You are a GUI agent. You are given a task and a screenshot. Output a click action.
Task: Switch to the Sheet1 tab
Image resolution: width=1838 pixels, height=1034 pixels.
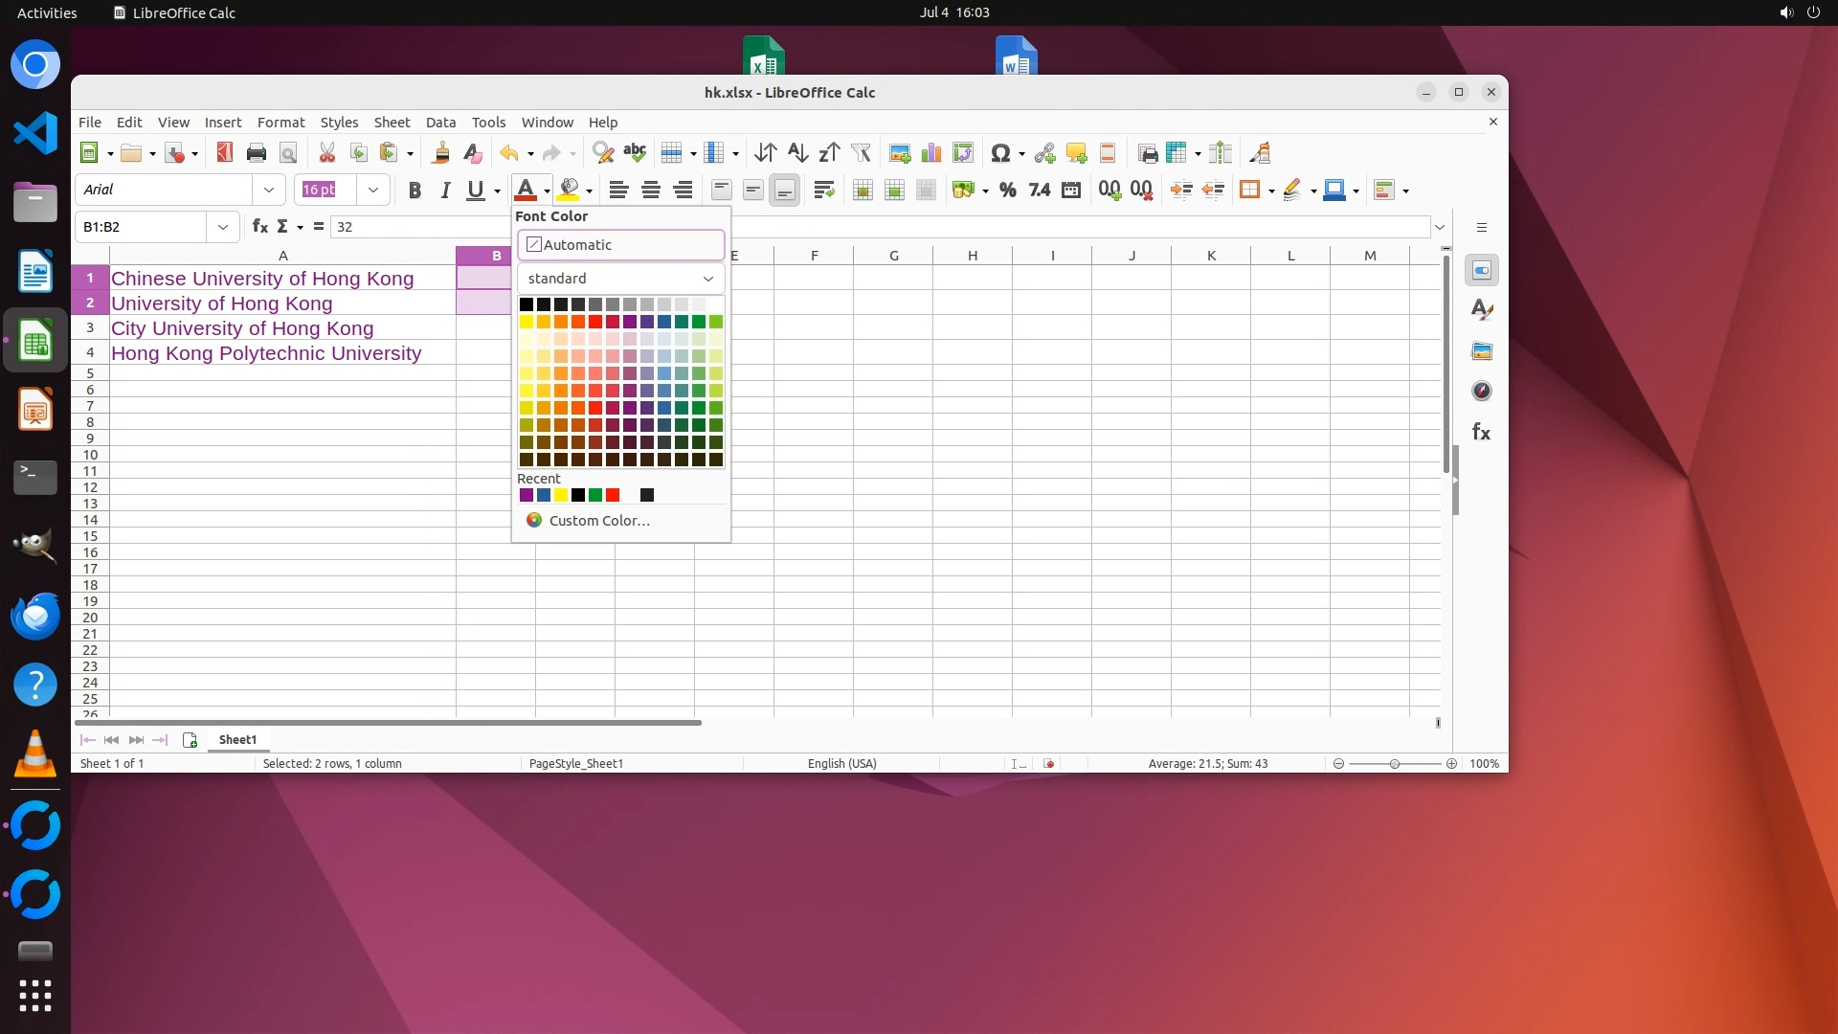(237, 740)
